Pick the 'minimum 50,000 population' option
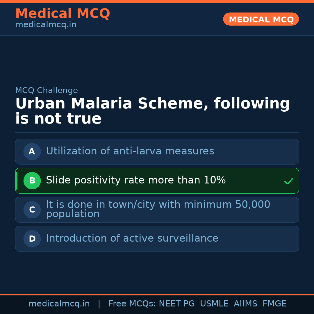This screenshot has width=314, height=314. (x=158, y=209)
